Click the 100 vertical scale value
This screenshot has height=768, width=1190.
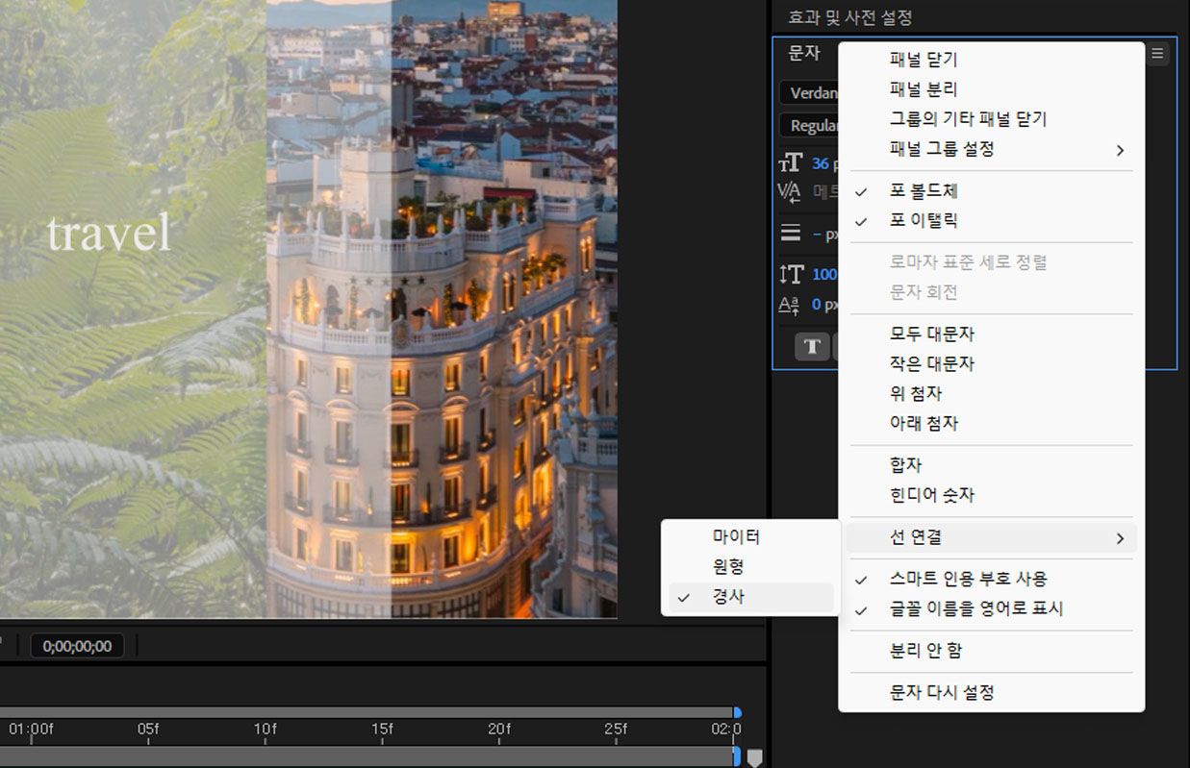[x=824, y=274]
